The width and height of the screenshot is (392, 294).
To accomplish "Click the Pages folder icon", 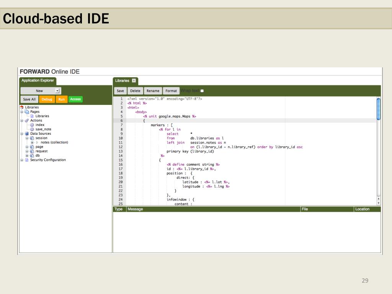I will (27, 112).
